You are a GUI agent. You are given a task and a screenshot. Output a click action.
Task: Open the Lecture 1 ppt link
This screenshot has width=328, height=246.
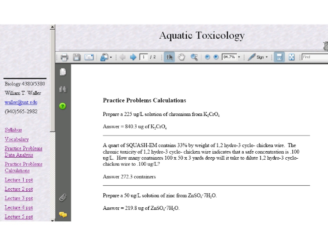[x=19, y=180]
